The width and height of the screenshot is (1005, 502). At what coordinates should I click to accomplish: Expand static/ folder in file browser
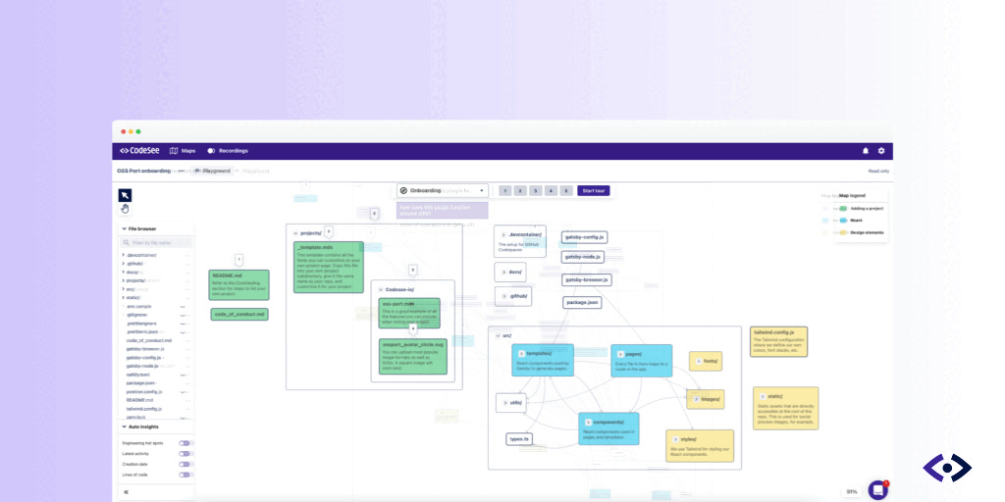point(123,297)
